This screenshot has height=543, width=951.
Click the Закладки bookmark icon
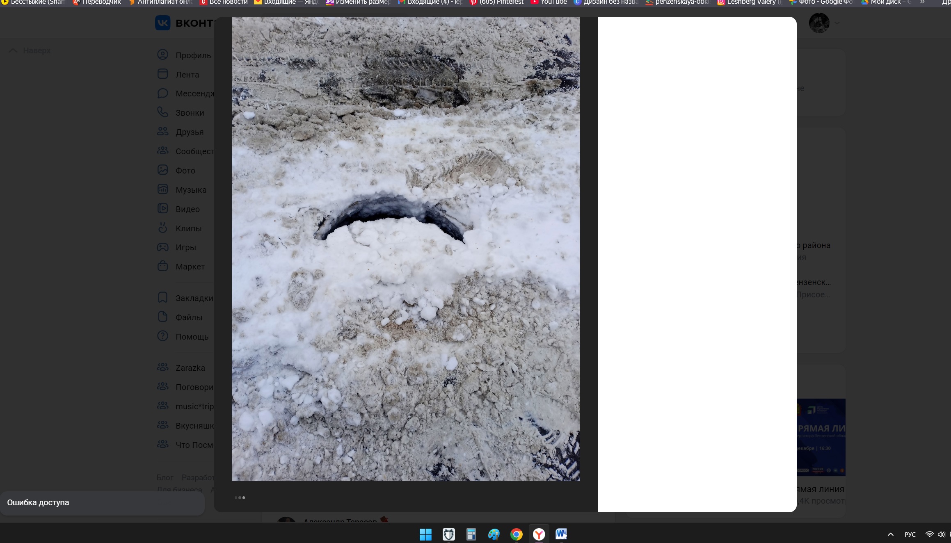(x=163, y=298)
